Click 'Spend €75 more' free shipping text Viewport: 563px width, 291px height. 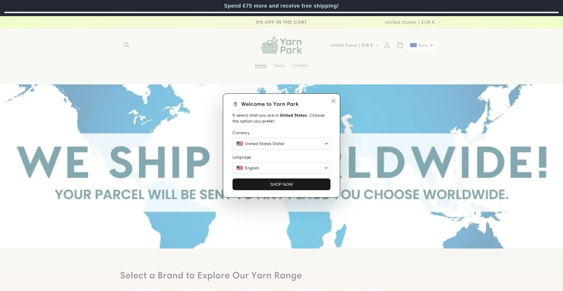pyautogui.click(x=281, y=6)
